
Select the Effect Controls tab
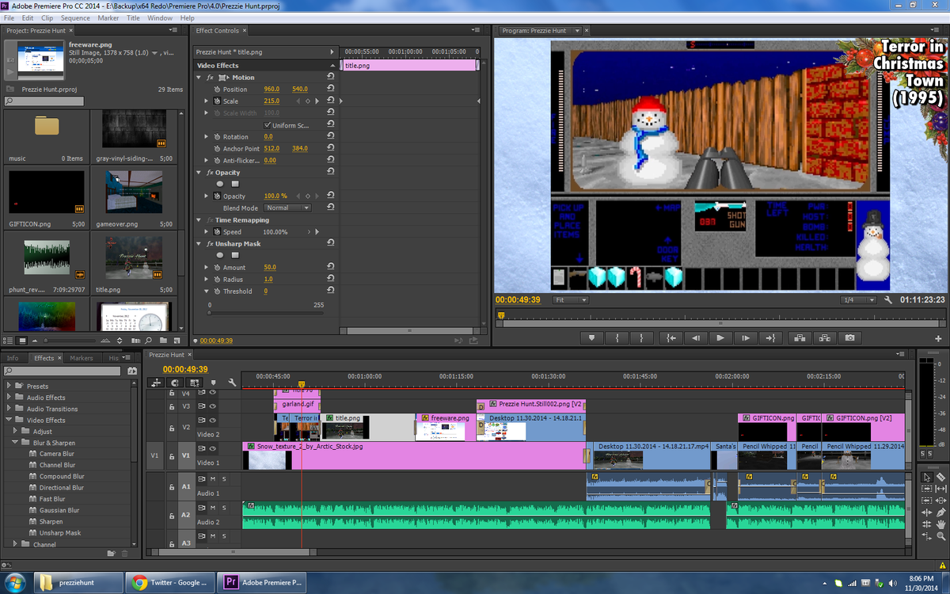(217, 31)
